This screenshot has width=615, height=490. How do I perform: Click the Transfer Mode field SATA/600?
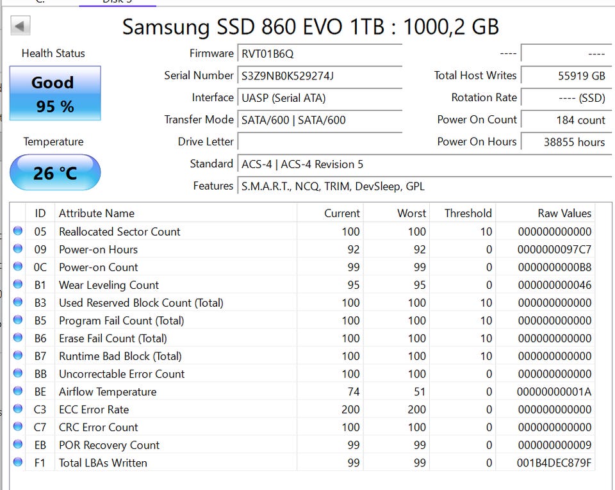tap(320, 120)
